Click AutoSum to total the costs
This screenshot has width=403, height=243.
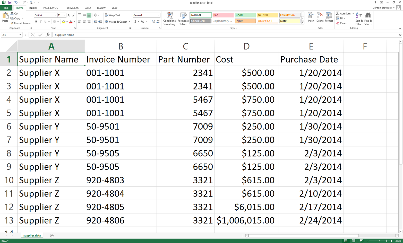point(345,13)
